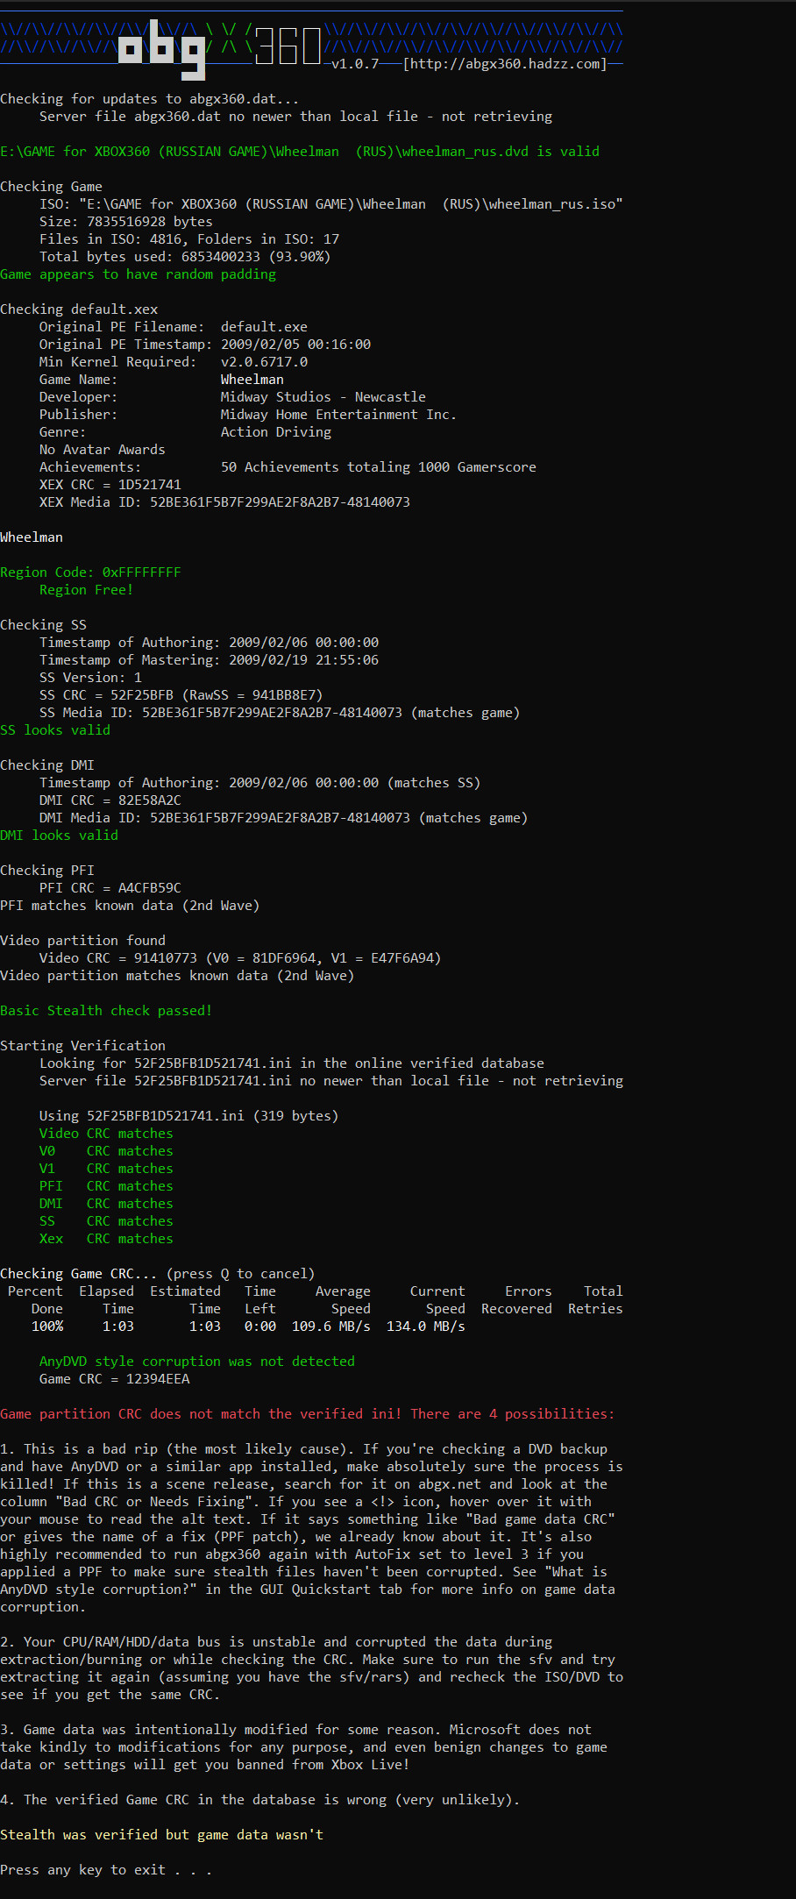Screen dimensions: 796x1899
Task: Click green 'Region Free!' text
Action: tap(87, 590)
